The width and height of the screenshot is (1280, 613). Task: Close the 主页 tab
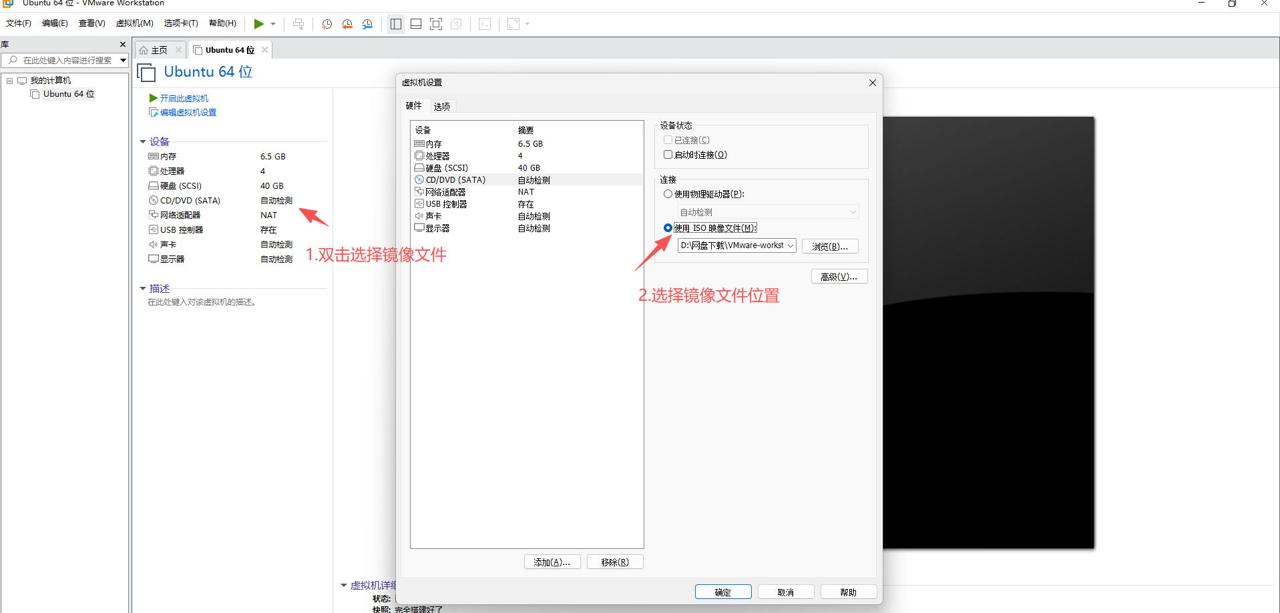[x=178, y=50]
